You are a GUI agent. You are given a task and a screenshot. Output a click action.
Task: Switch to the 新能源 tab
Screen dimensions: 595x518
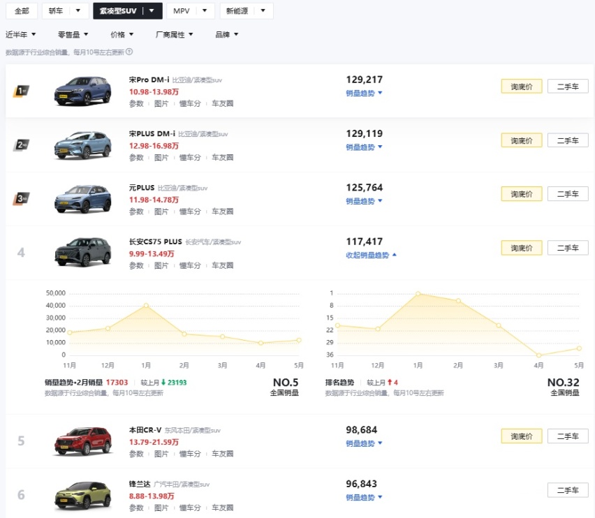click(x=237, y=11)
